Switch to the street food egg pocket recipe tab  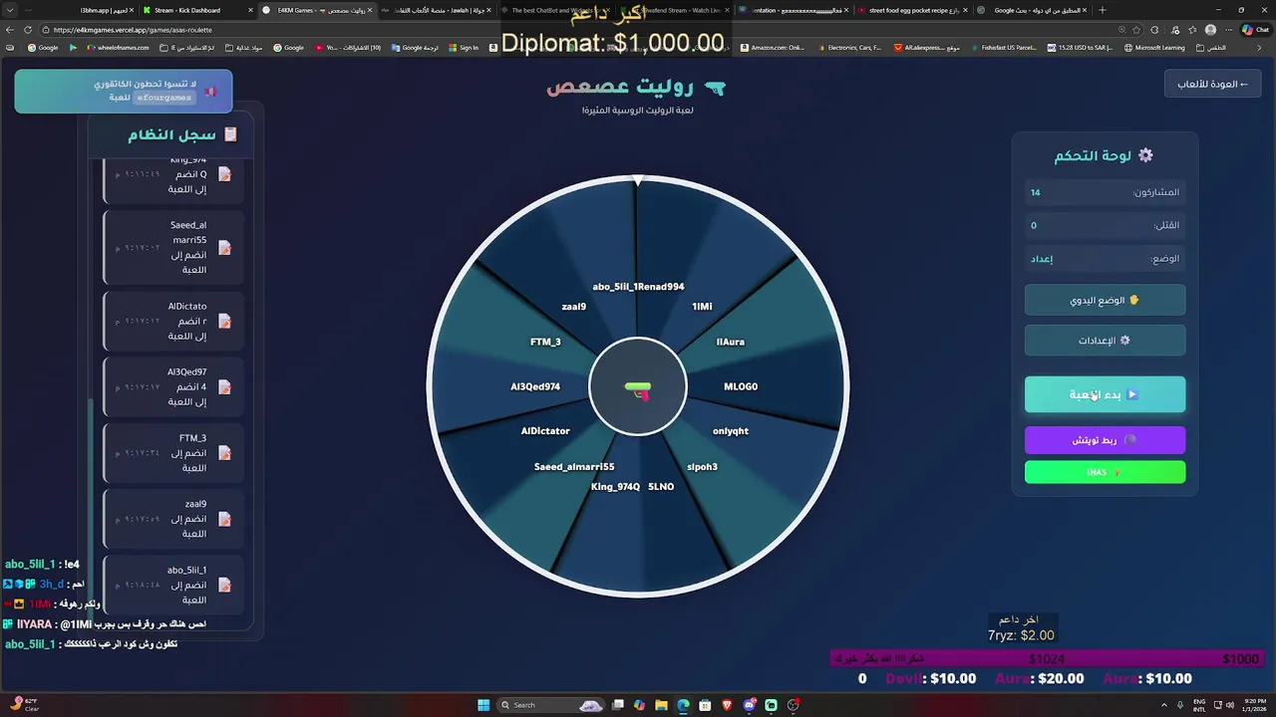point(915,10)
